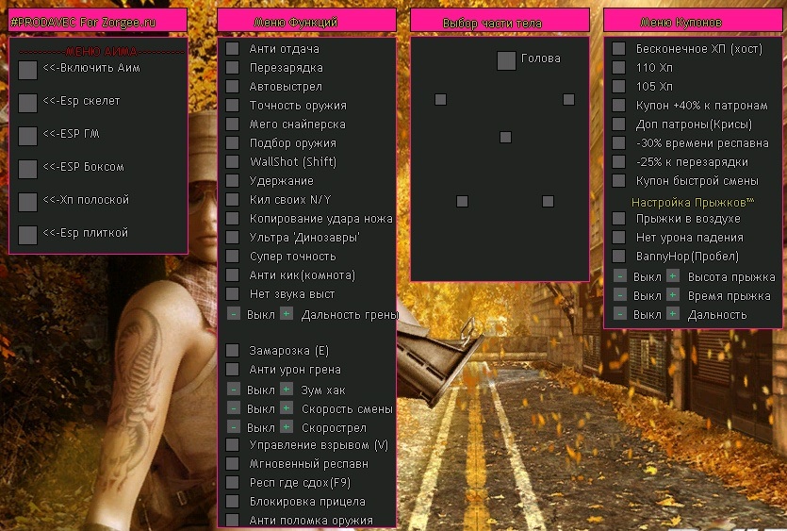Click the Меню Функций panel header
787x531 pixels.
[x=306, y=20]
